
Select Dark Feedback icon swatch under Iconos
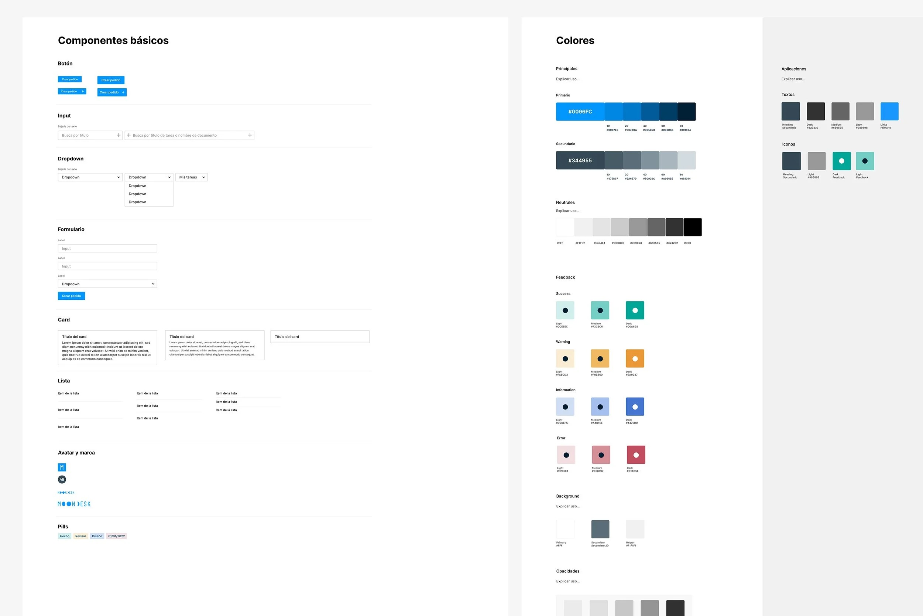coord(841,161)
